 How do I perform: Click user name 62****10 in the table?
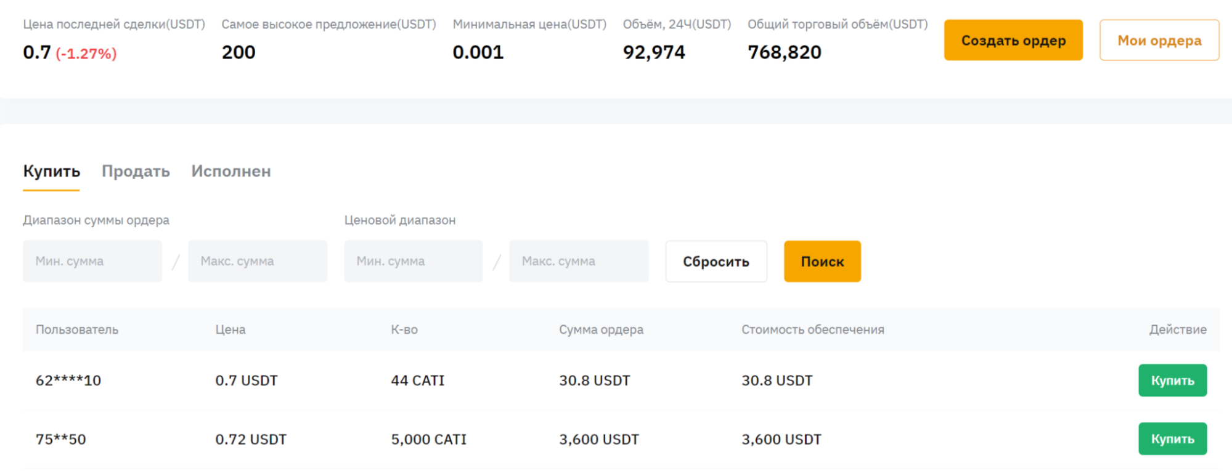(x=68, y=380)
